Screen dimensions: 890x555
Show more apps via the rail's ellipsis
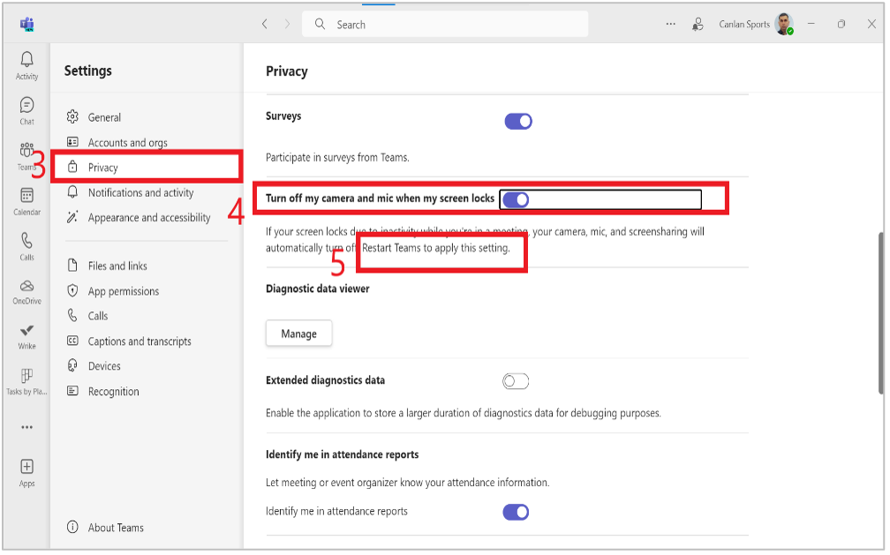(x=26, y=427)
